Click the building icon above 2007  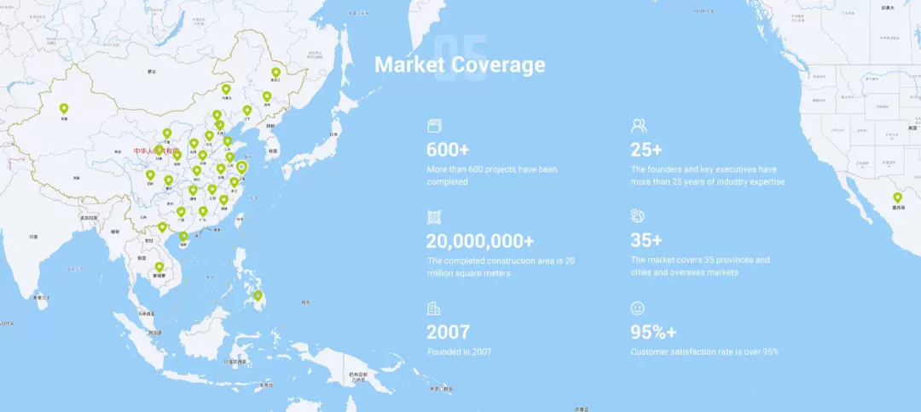point(434,308)
